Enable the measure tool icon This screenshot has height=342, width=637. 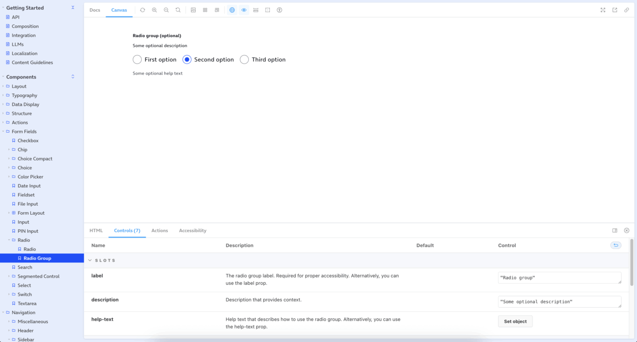256,10
